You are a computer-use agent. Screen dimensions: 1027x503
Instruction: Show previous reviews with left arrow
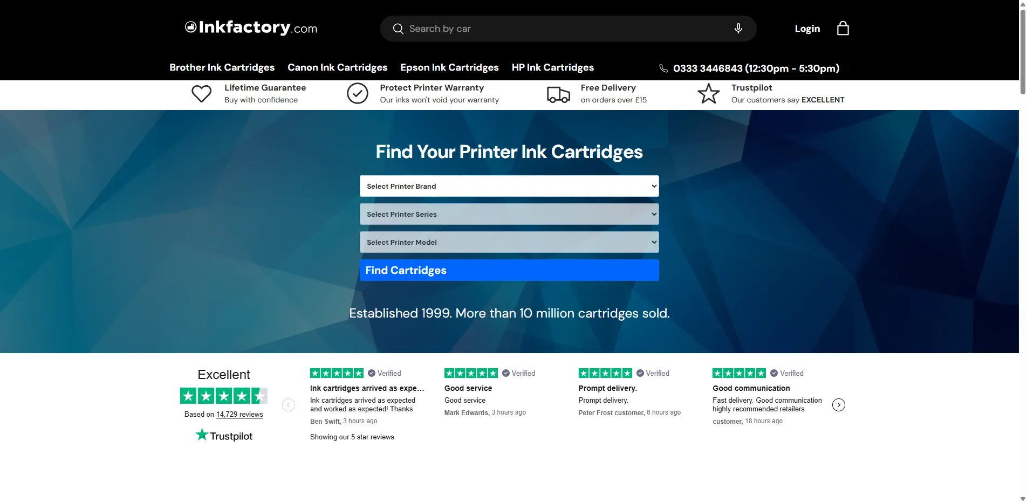(289, 405)
